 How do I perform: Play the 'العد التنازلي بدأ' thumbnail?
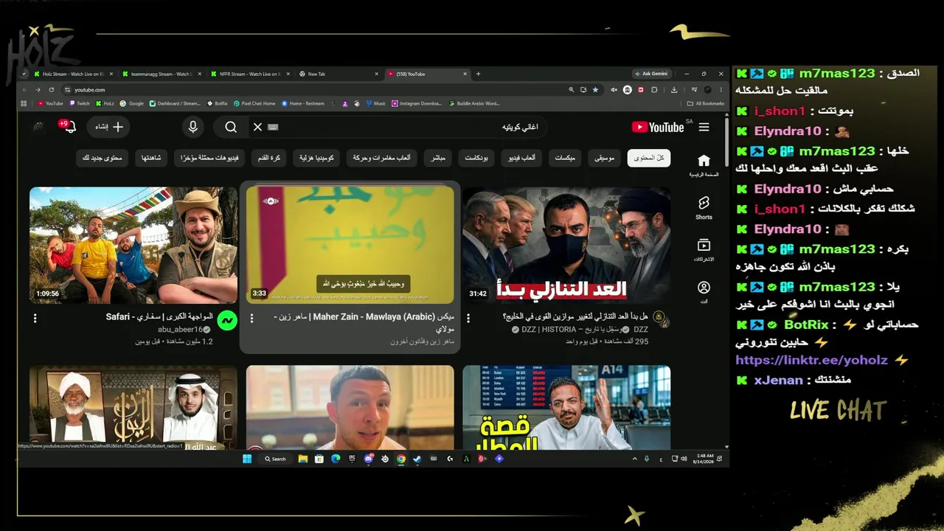point(567,246)
